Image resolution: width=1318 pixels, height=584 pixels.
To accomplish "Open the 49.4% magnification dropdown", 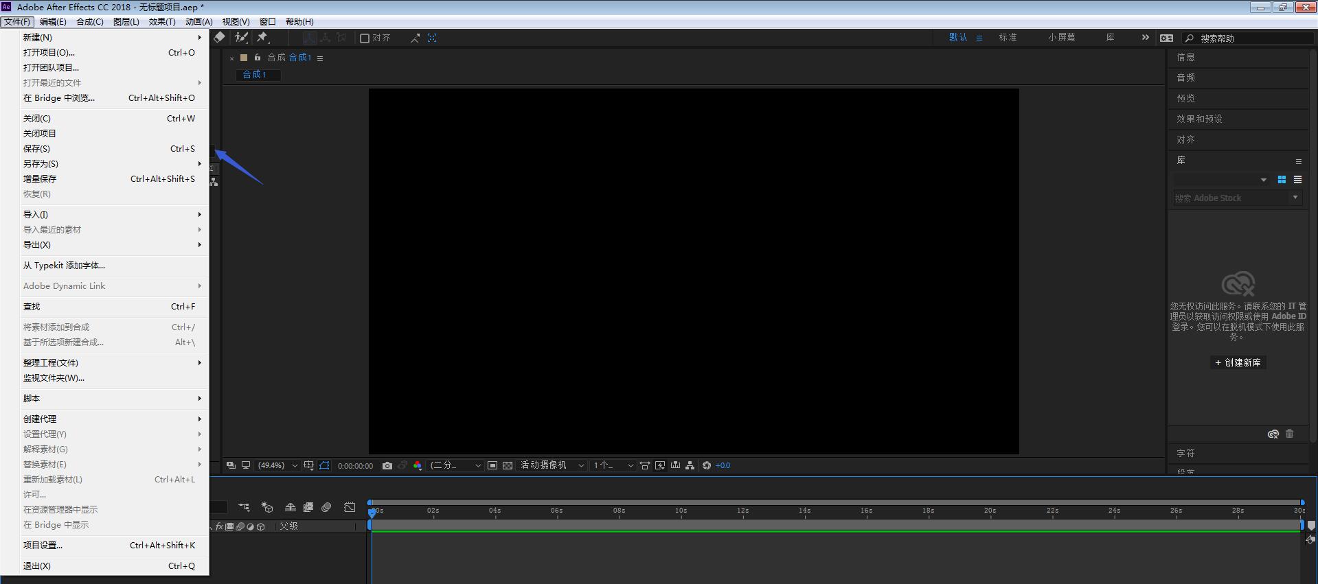I will pyautogui.click(x=277, y=465).
